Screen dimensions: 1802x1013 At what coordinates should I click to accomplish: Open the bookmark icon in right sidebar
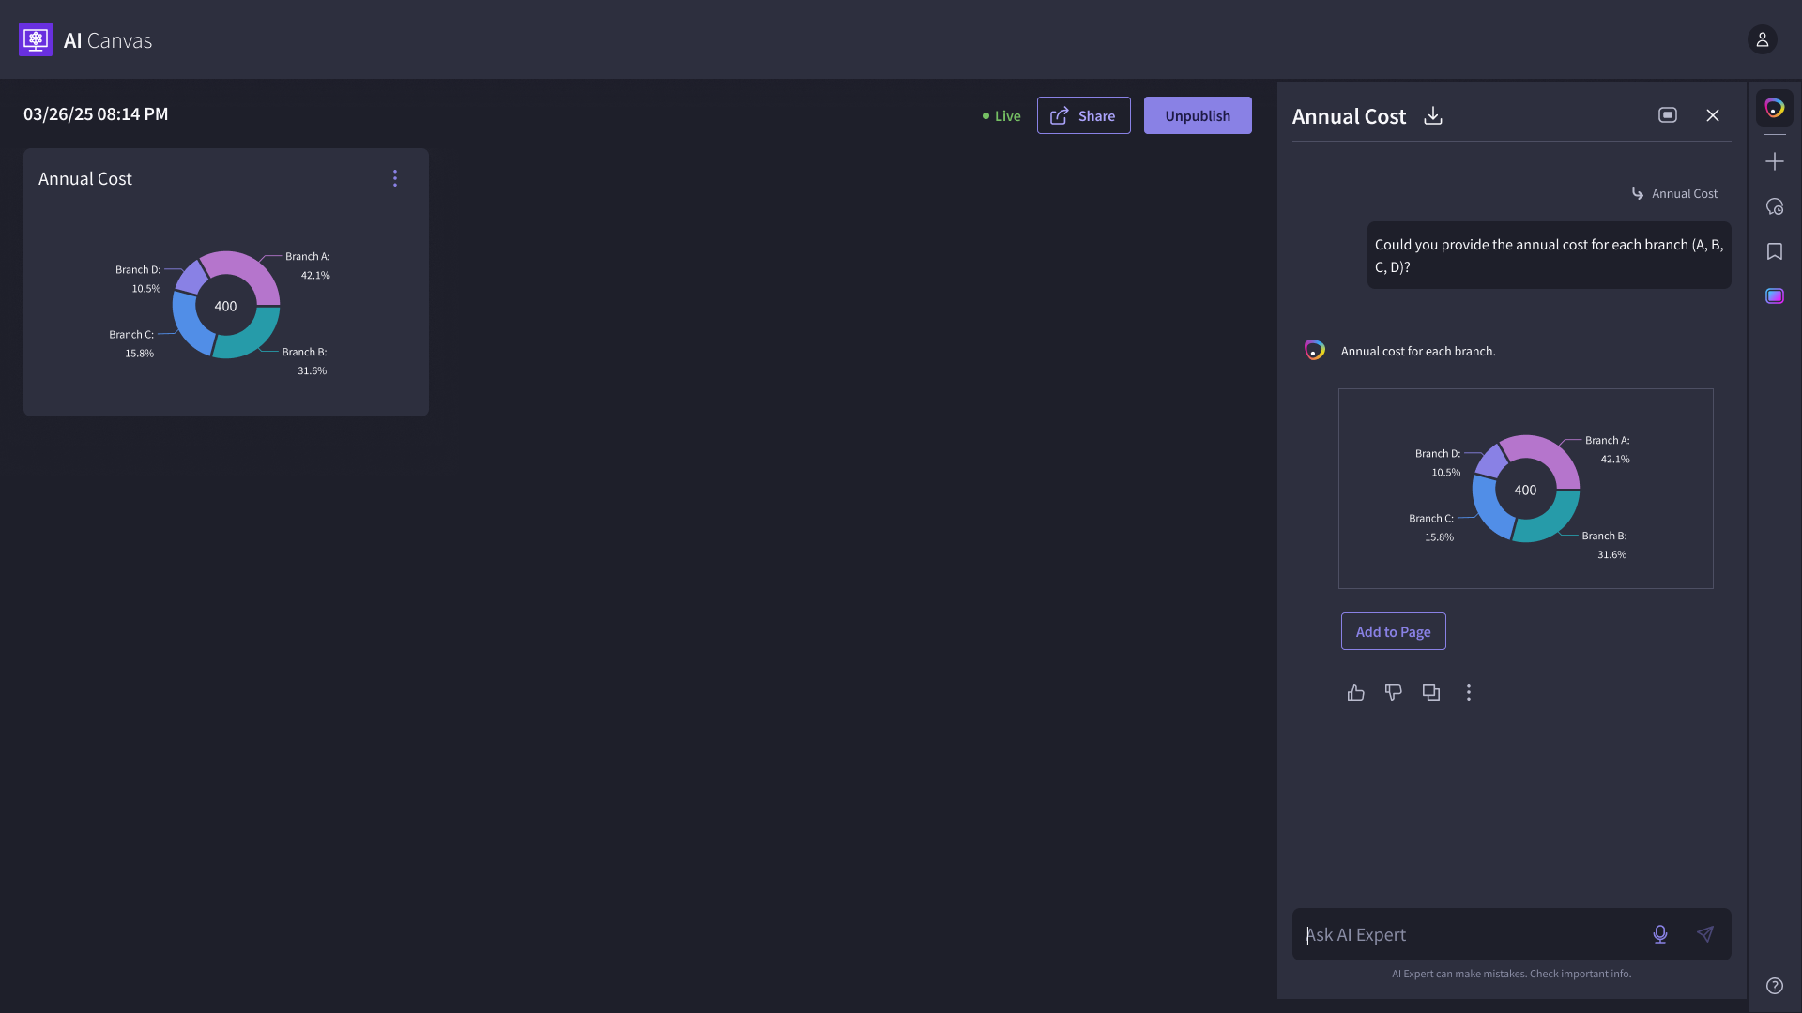(x=1774, y=251)
